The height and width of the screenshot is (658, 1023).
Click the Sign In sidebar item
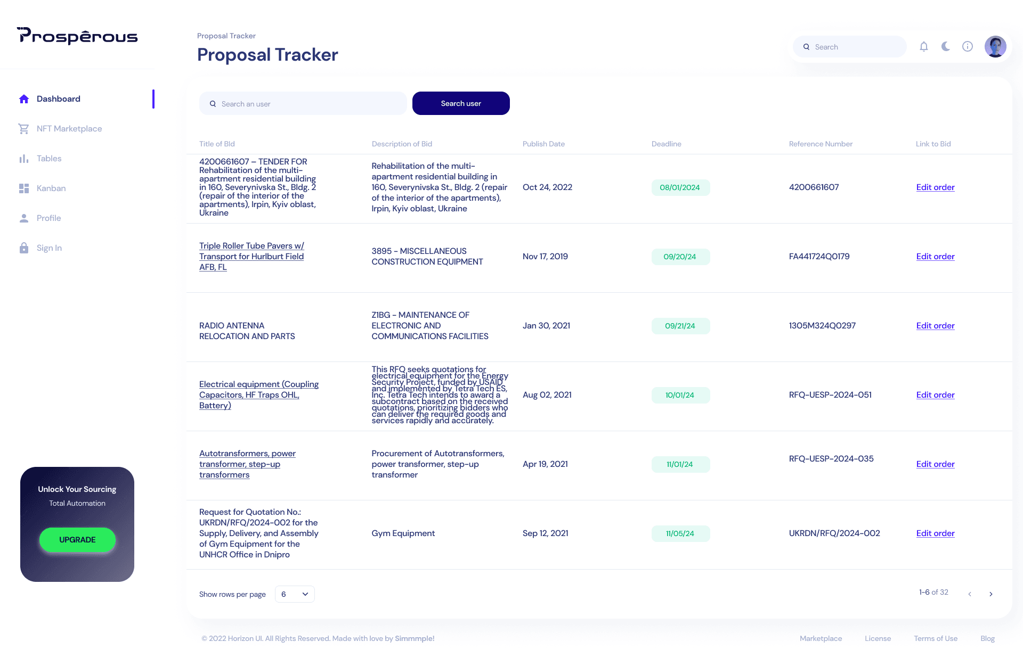click(49, 248)
